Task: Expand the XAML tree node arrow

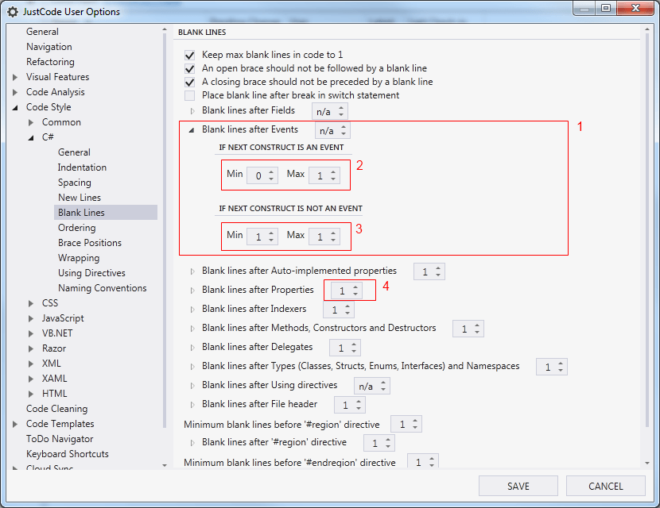Action: [31, 379]
